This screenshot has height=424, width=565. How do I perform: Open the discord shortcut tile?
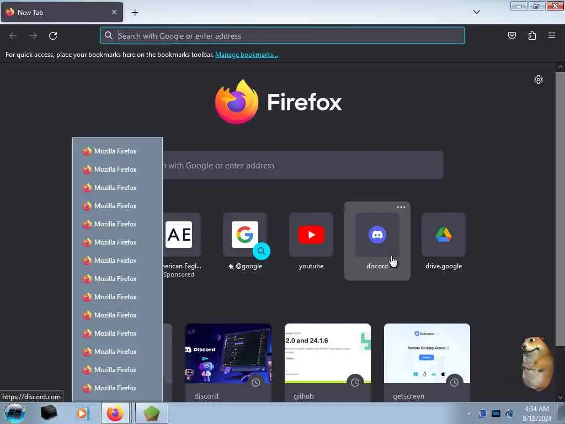pyautogui.click(x=377, y=241)
